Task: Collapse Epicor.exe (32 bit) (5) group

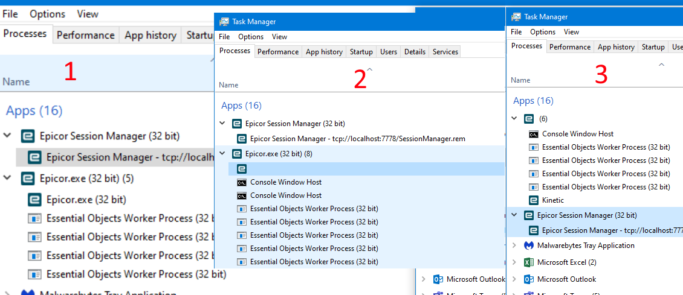Action: pos(7,178)
